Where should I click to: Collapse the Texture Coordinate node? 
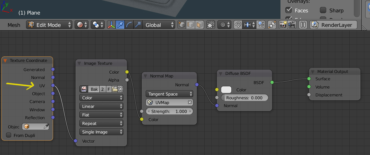pyautogui.click(x=5, y=60)
